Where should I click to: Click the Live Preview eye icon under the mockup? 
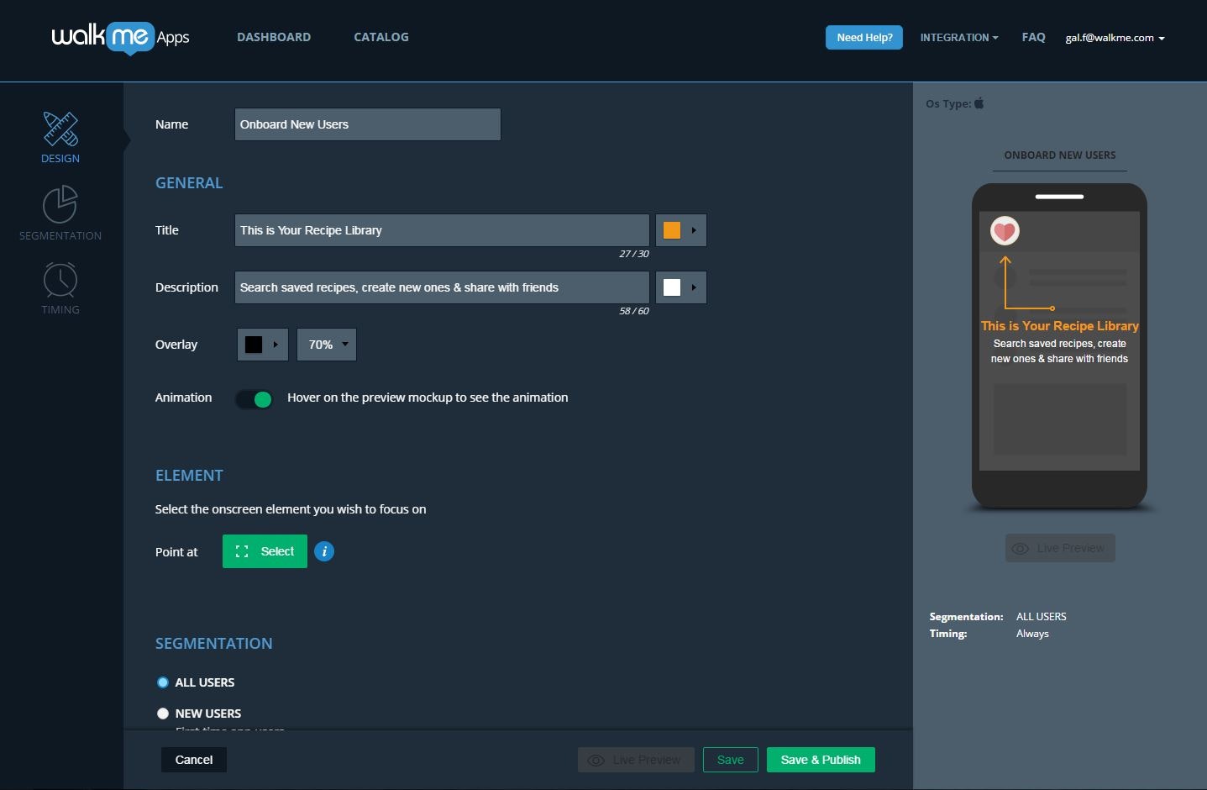click(x=1021, y=548)
